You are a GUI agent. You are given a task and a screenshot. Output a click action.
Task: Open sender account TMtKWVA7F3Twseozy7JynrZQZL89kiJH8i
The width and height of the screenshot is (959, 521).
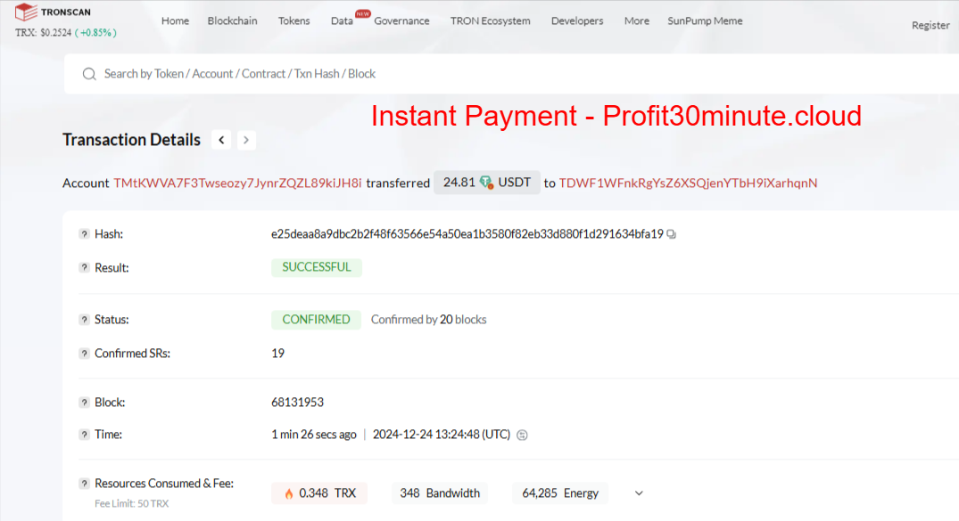click(x=237, y=183)
